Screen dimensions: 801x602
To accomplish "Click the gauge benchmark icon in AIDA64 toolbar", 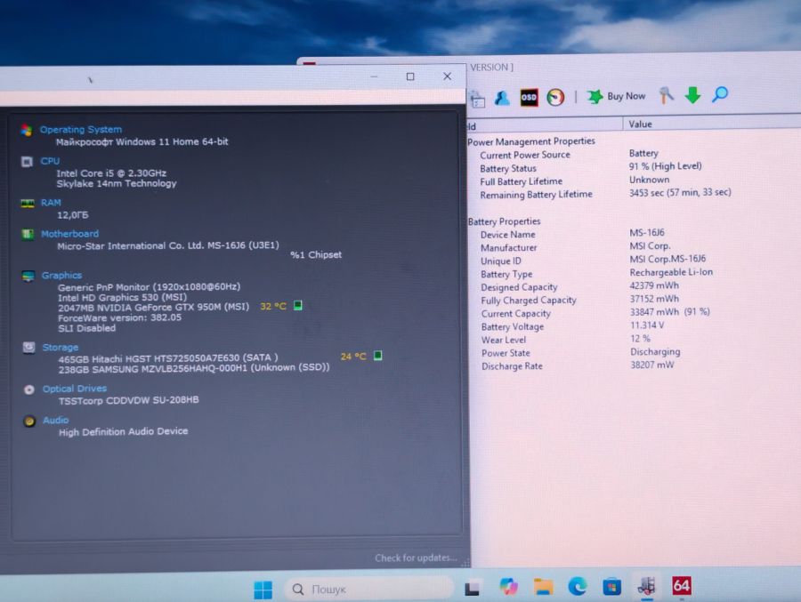I will tap(555, 97).
